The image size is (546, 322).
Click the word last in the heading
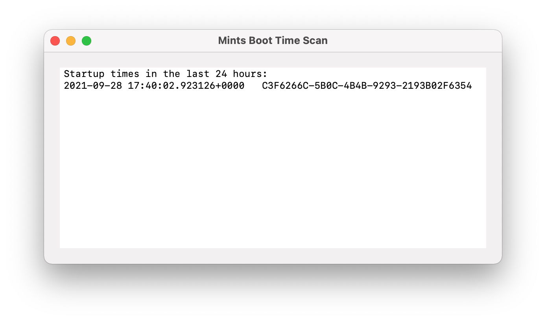coord(197,74)
